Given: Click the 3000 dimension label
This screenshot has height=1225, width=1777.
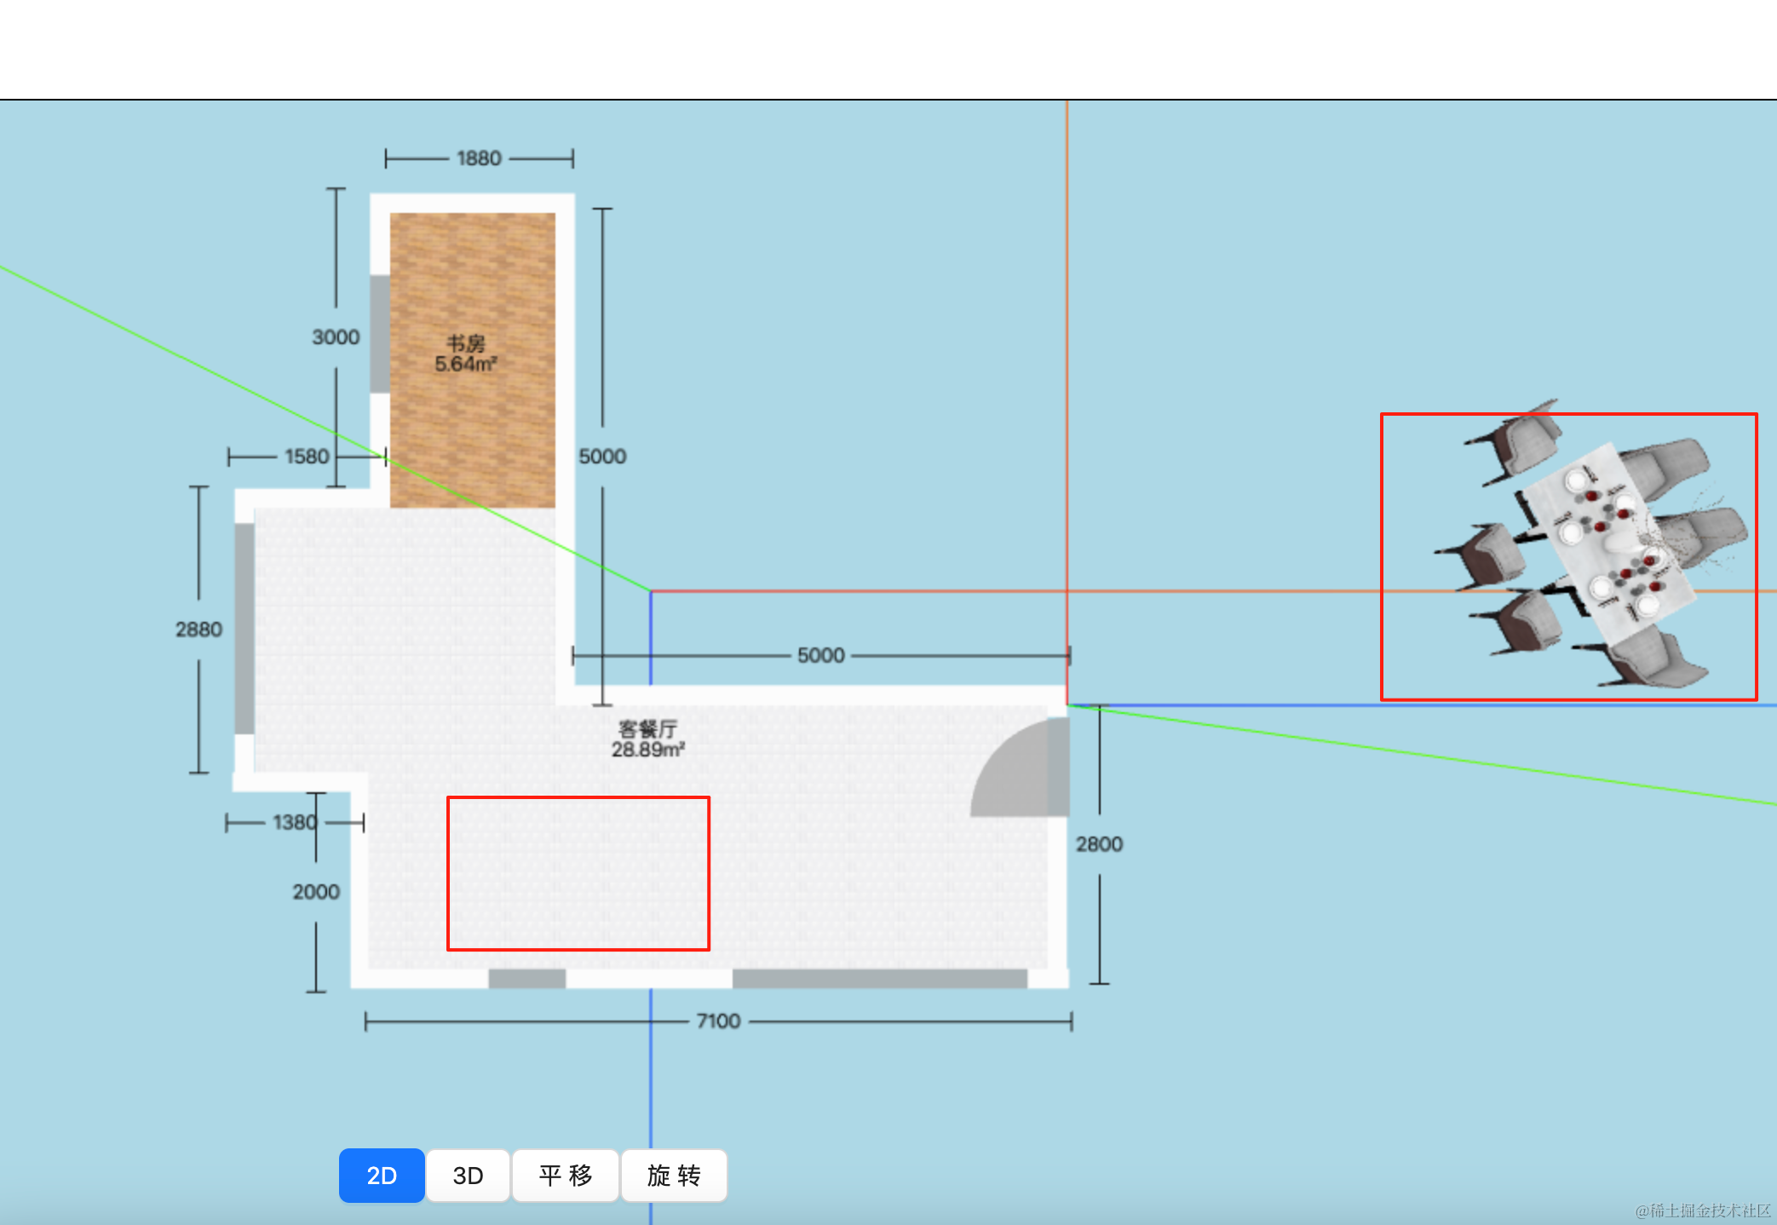Looking at the screenshot, I should [336, 337].
